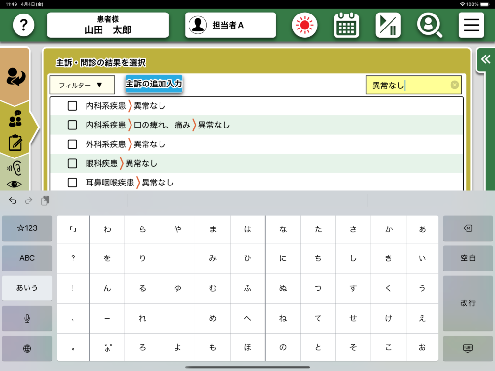Viewport: 495px width, 371px height.
Task: Click the 主訴の追加入力 button
Action: click(x=154, y=84)
